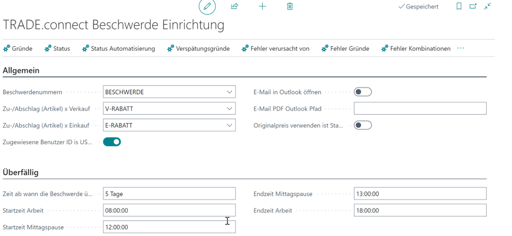Click the E-Mail PDF Outlook Pfad field
This screenshot has height=236, width=512.
420,109
